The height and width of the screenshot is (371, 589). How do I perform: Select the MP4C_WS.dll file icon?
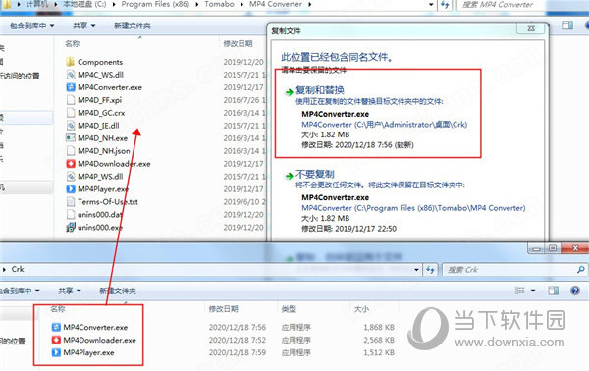(71, 75)
